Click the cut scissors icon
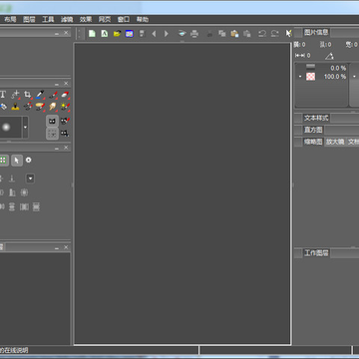The width and height of the screenshot is (359, 359). pyautogui.click(x=209, y=33)
